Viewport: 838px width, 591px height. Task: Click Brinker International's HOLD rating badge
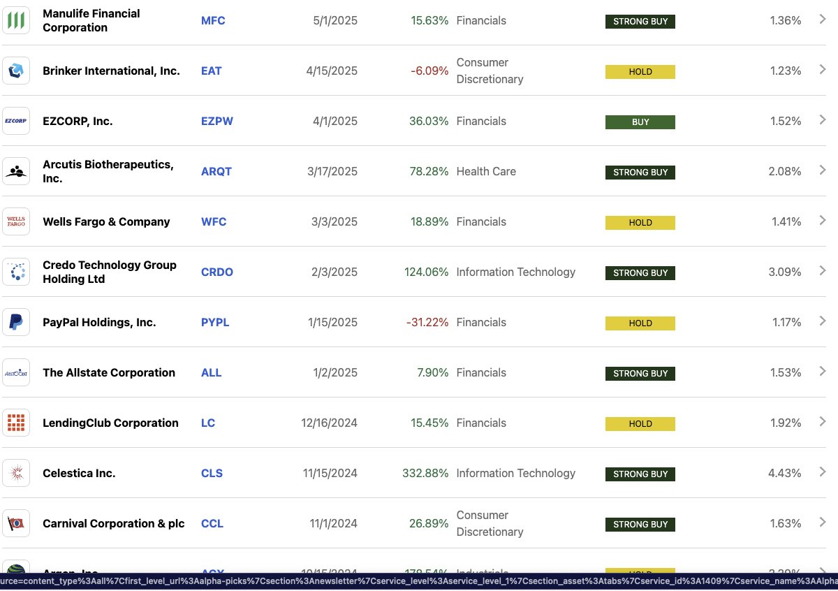pyautogui.click(x=640, y=72)
